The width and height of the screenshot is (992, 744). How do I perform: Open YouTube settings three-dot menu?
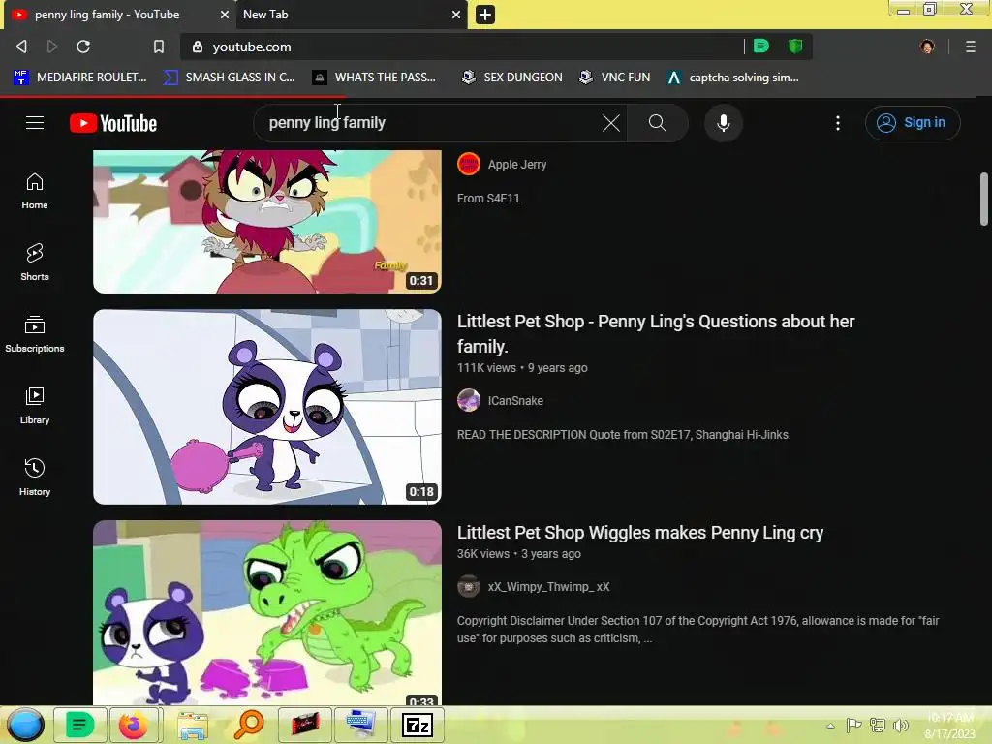click(x=838, y=123)
